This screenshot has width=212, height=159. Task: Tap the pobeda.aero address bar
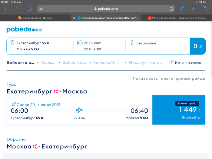pyautogui.click(x=106, y=9)
